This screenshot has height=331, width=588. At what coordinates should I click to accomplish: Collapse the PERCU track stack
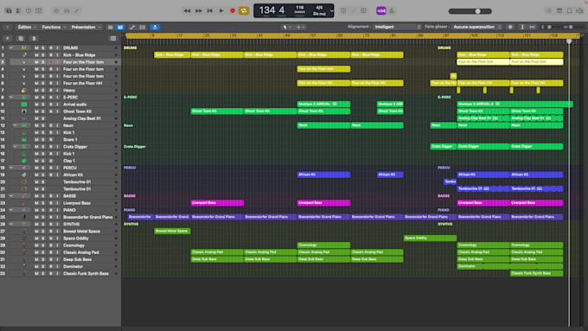pos(11,168)
